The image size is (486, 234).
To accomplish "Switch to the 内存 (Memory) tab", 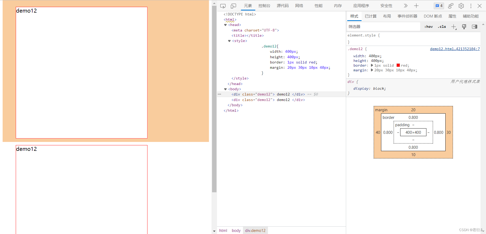I will (x=338, y=6).
